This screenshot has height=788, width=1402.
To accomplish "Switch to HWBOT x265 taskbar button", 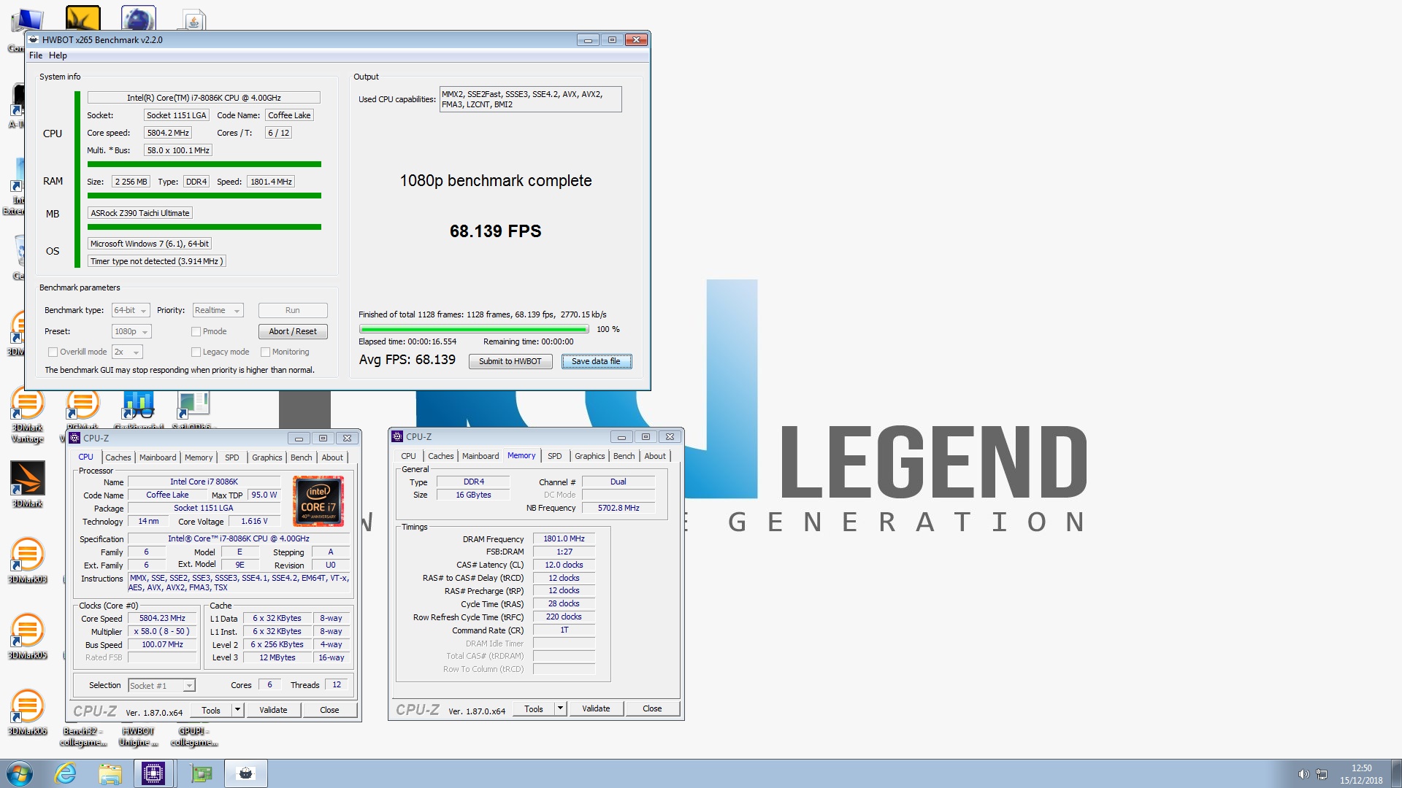I will [246, 773].
